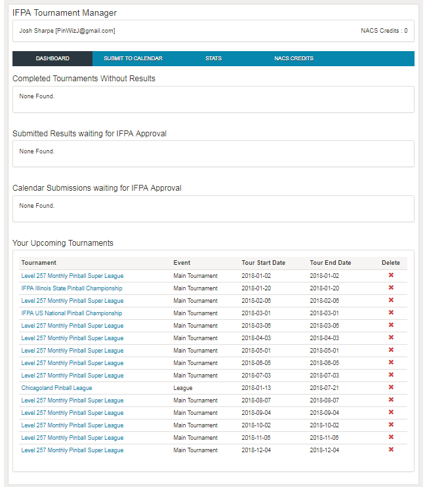Delete the IFPA Illinois State Pinball Championship
Screen dimensions: 427x487
(391, 288)
